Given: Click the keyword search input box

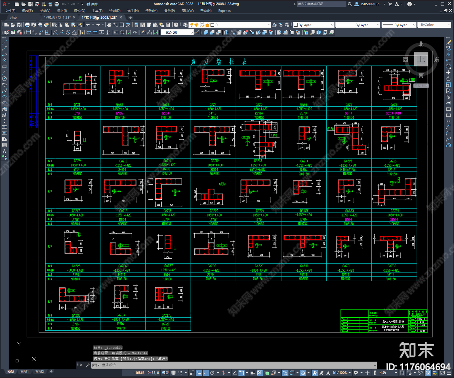Looking at the screenshot, I should pos(321,4).
